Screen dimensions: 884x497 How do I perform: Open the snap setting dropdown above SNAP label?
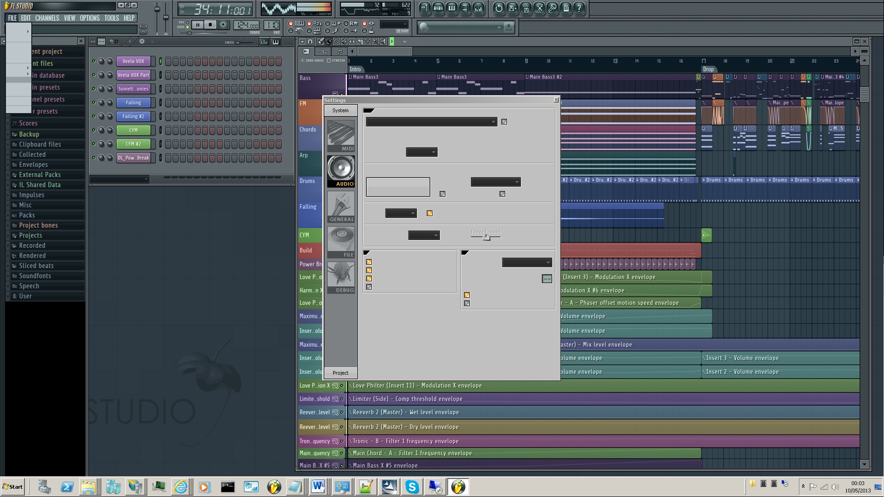pos(394,24)
